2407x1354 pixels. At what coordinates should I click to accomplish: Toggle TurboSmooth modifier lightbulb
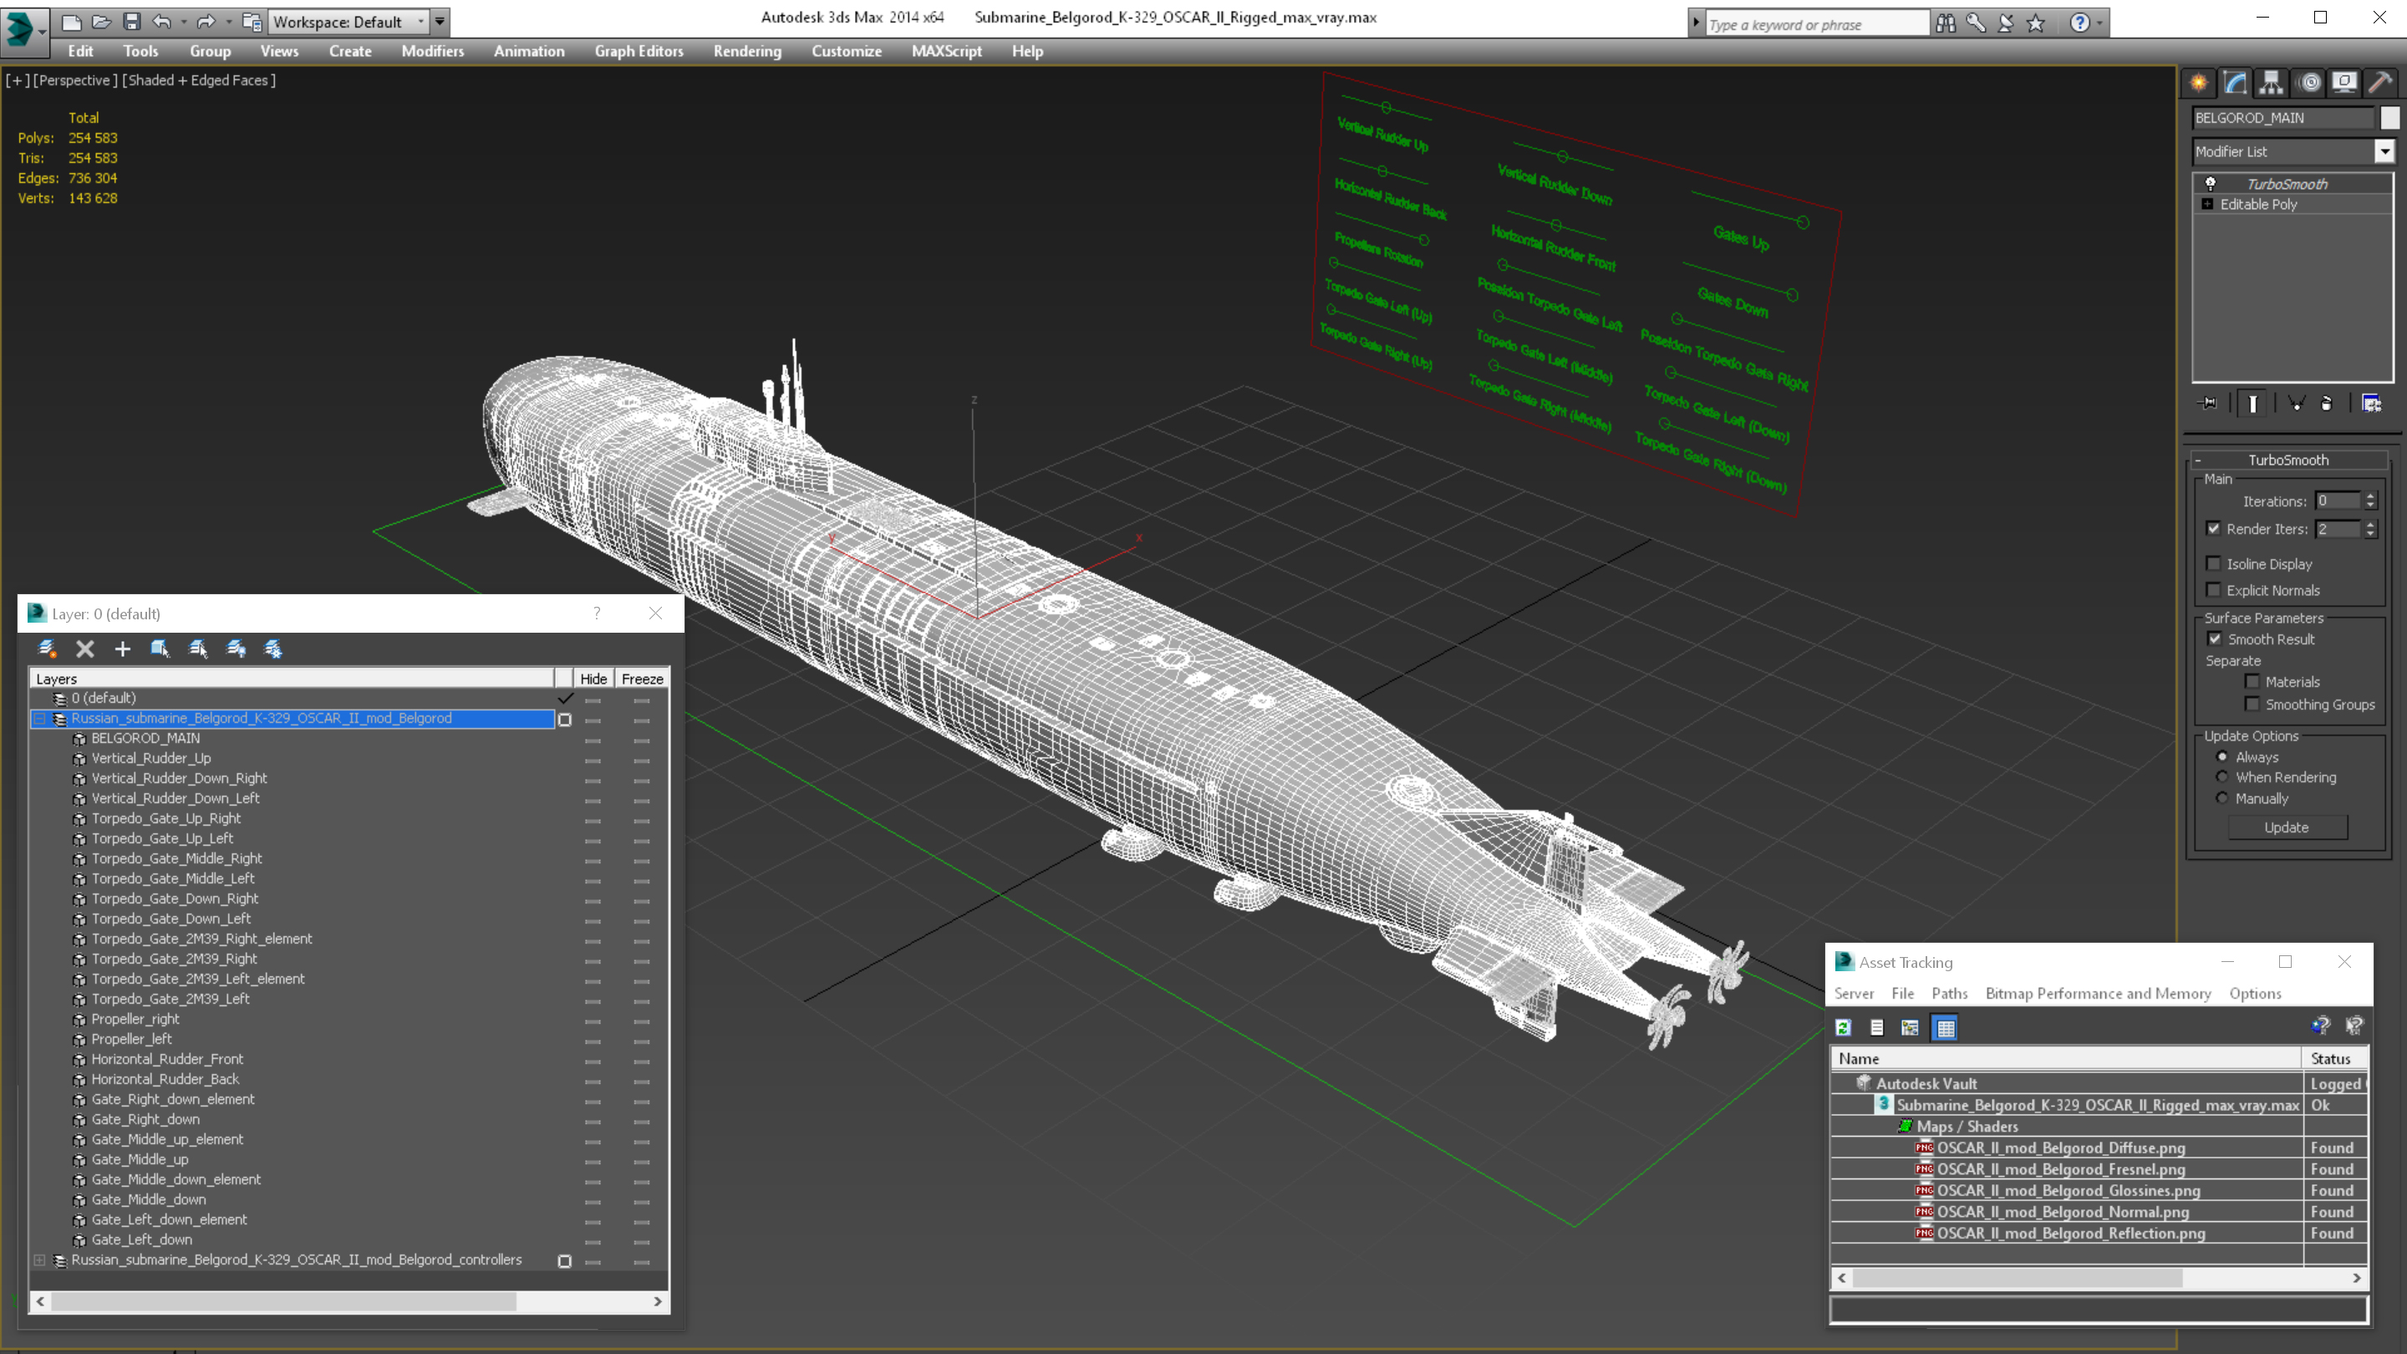point(2211,183)
